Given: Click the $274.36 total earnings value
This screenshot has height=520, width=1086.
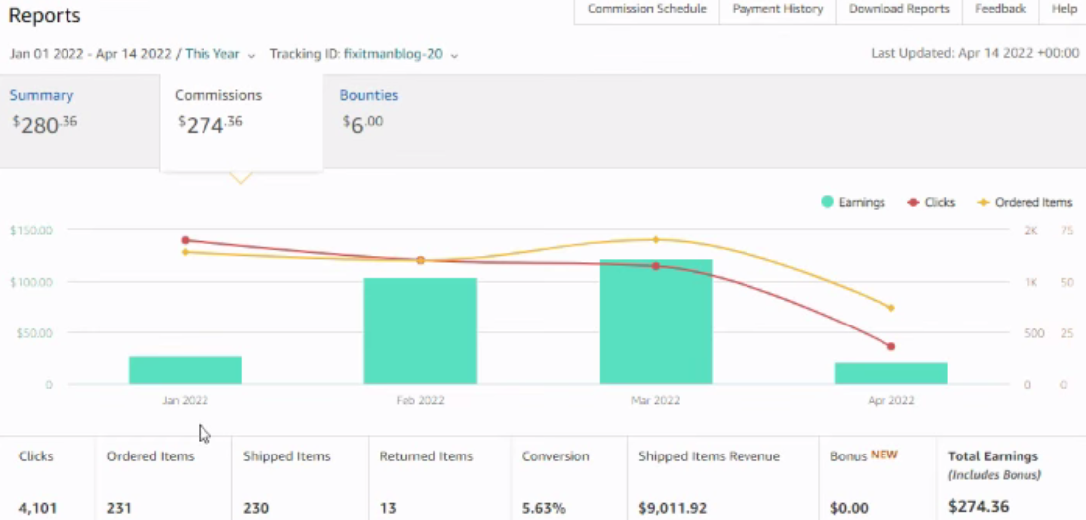Looking at the screenshot, I should coord(978,506).
